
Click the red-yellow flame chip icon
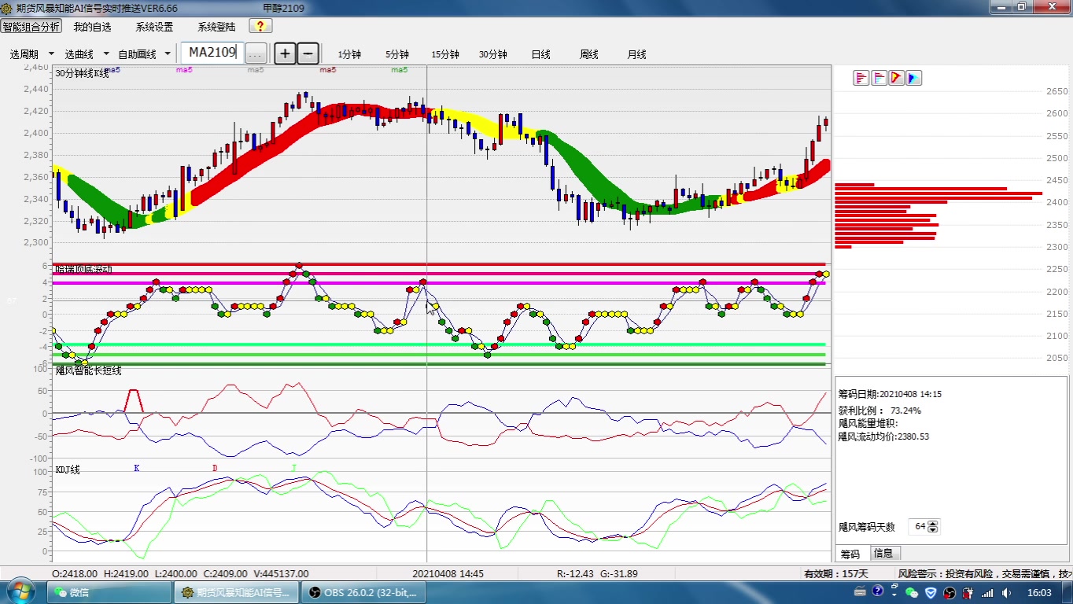[896, 78]
